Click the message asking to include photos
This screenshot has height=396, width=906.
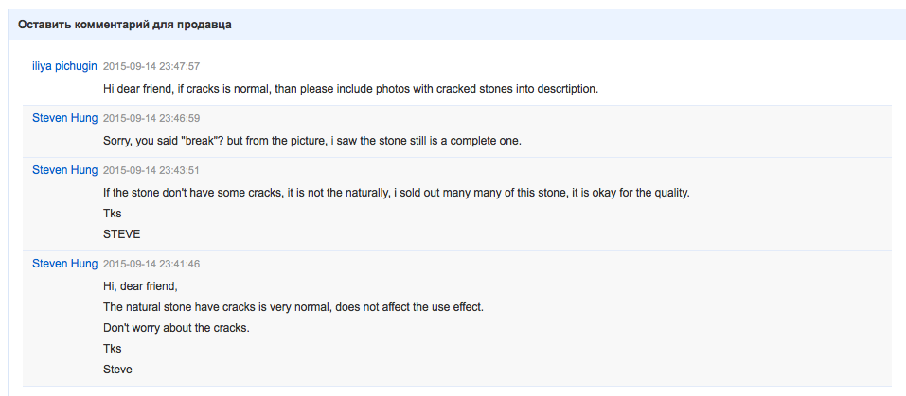[x=350, y=89]
